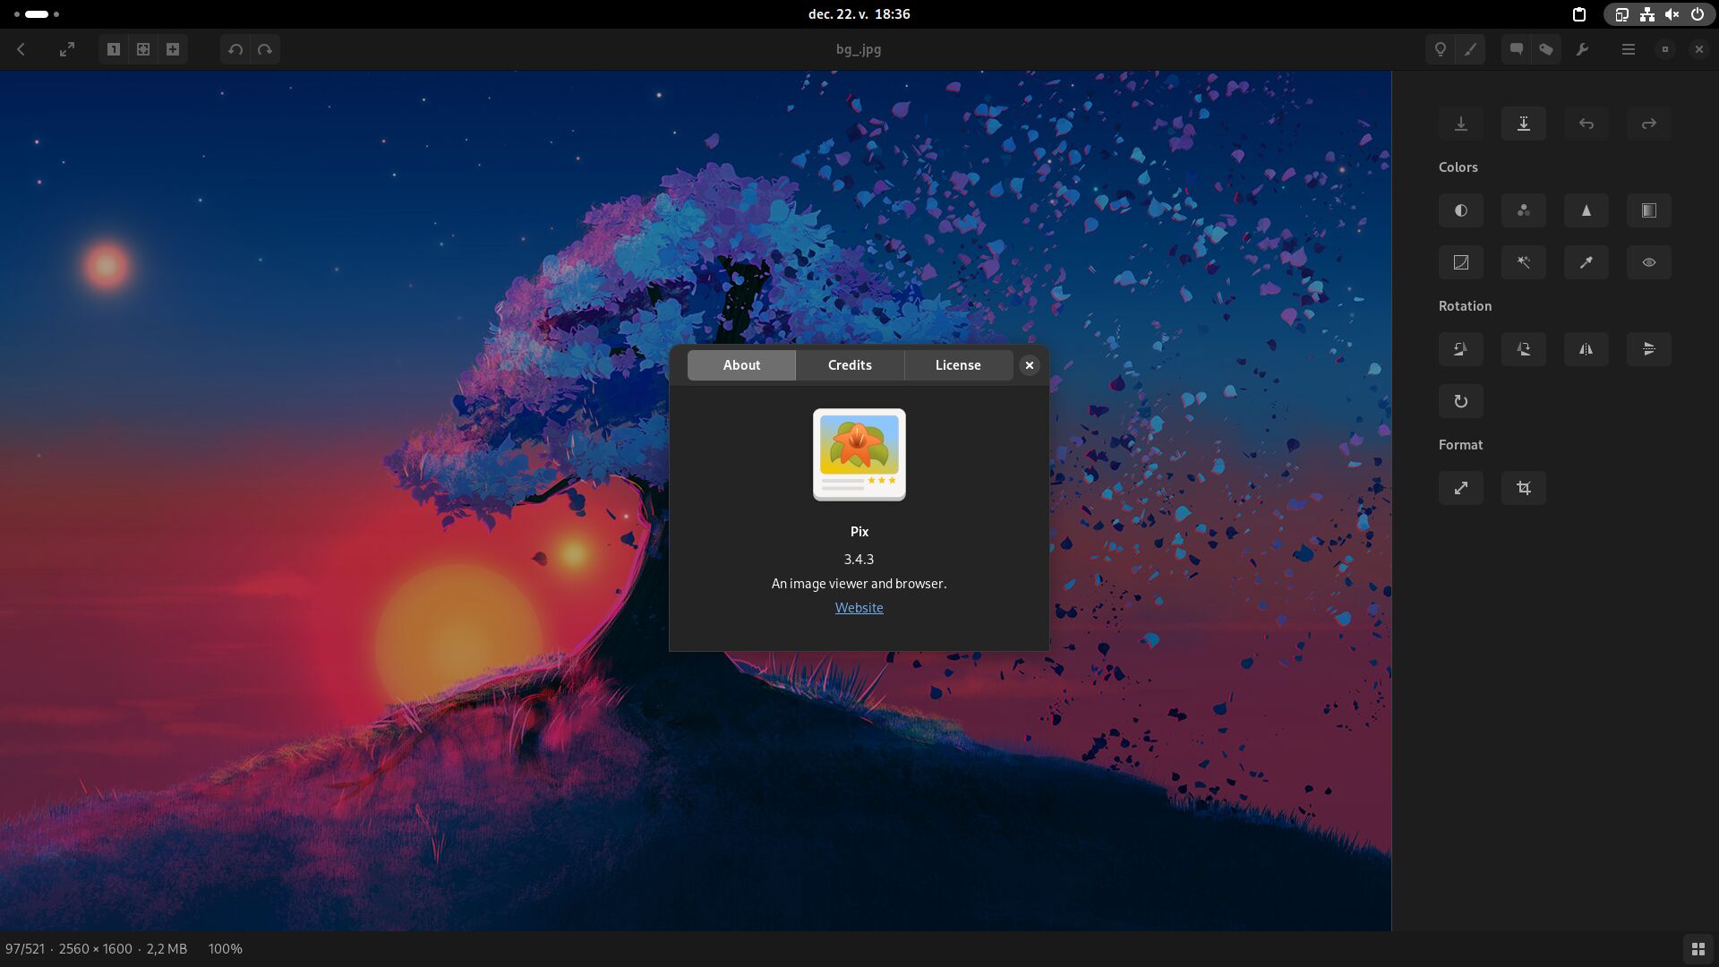The height and width of the screenshot is (967, 1719).
Task: Open the activities workspace indicator
Action: tap(37, 14)
